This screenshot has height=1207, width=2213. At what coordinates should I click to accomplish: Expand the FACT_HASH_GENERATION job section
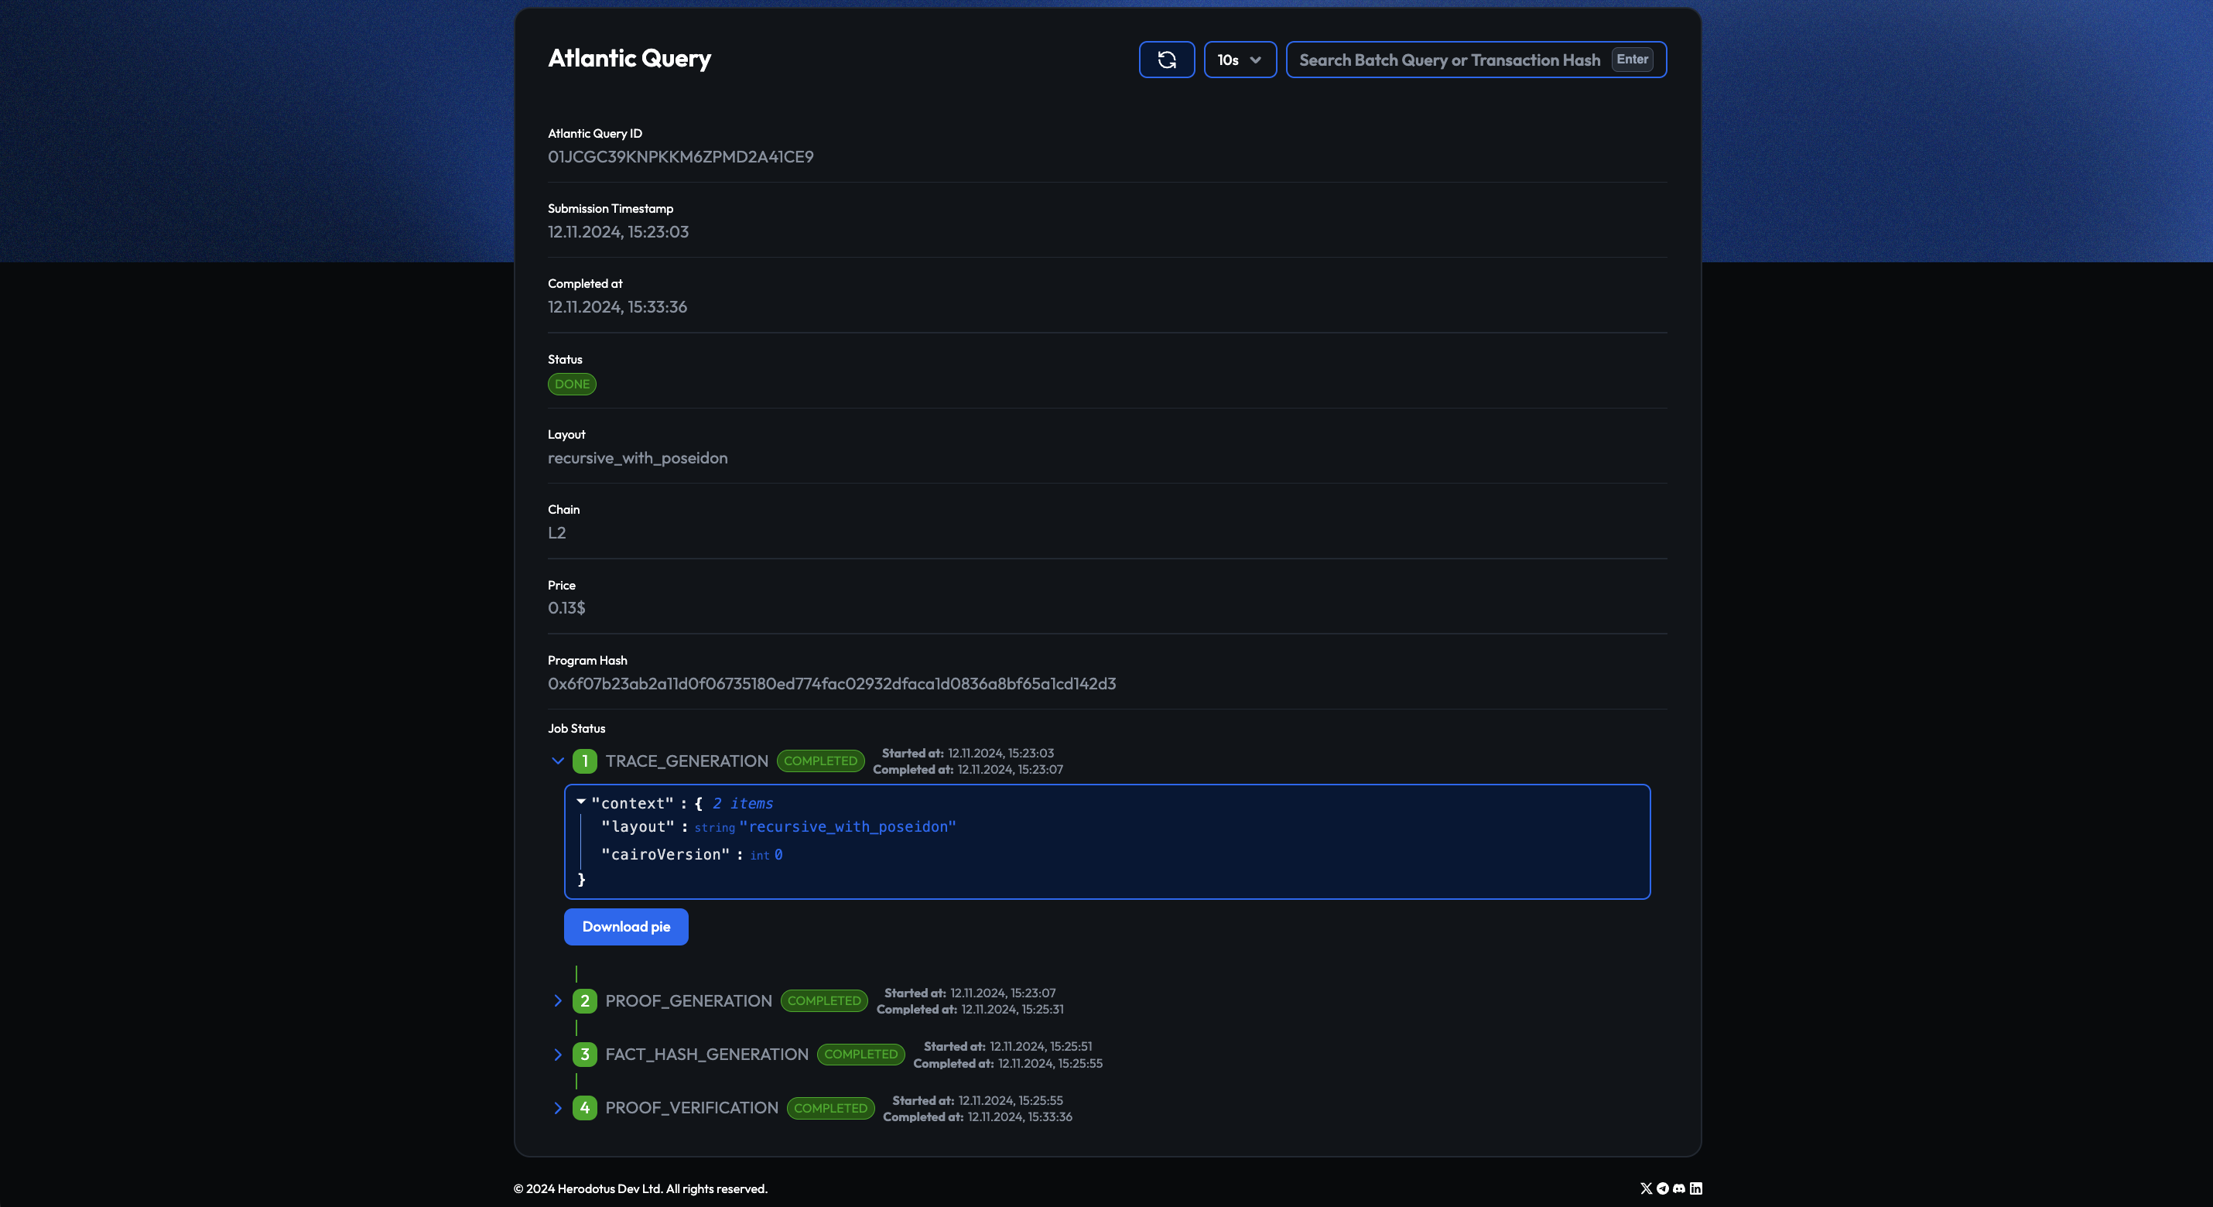coord(558,1054)
